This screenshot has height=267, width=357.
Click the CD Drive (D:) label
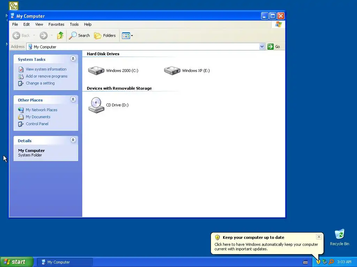[117, 105]
